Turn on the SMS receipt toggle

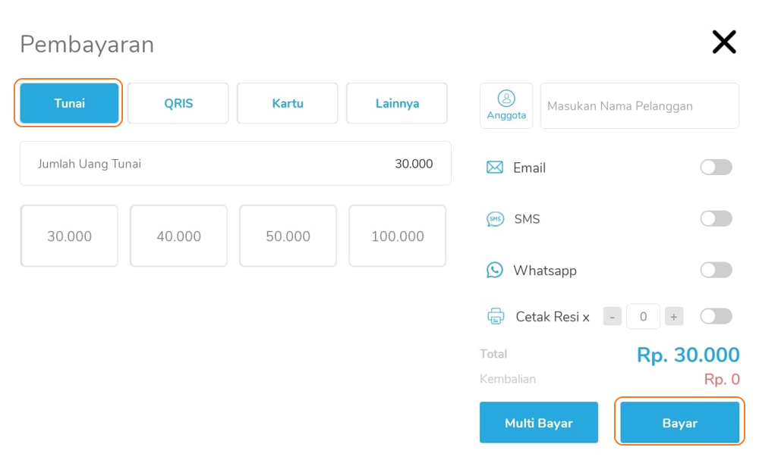(716, 219)
